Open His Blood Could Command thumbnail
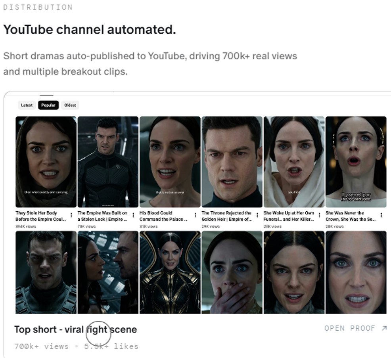Viewport: 391px width, 358px height. (170, 162)
